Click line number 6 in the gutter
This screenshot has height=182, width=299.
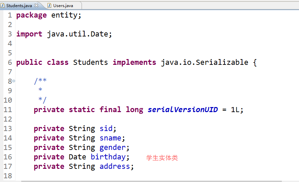(x=10, y=62)
